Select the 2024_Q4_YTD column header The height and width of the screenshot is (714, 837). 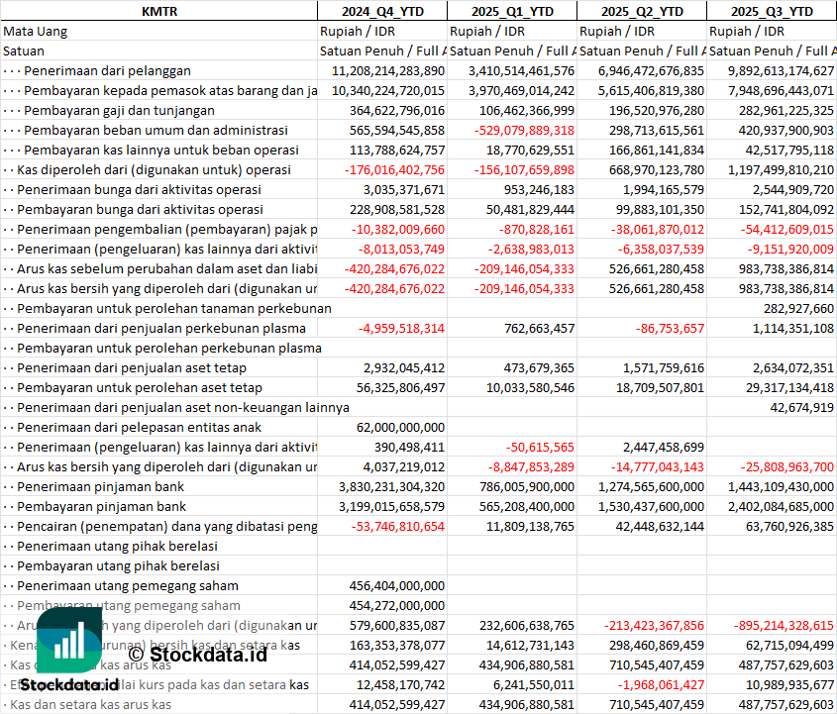pos(381,11)
